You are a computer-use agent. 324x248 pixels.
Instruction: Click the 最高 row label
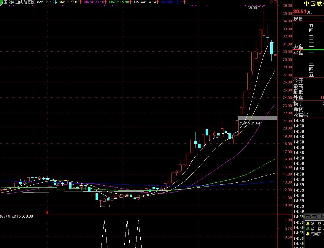click(298, 86)
